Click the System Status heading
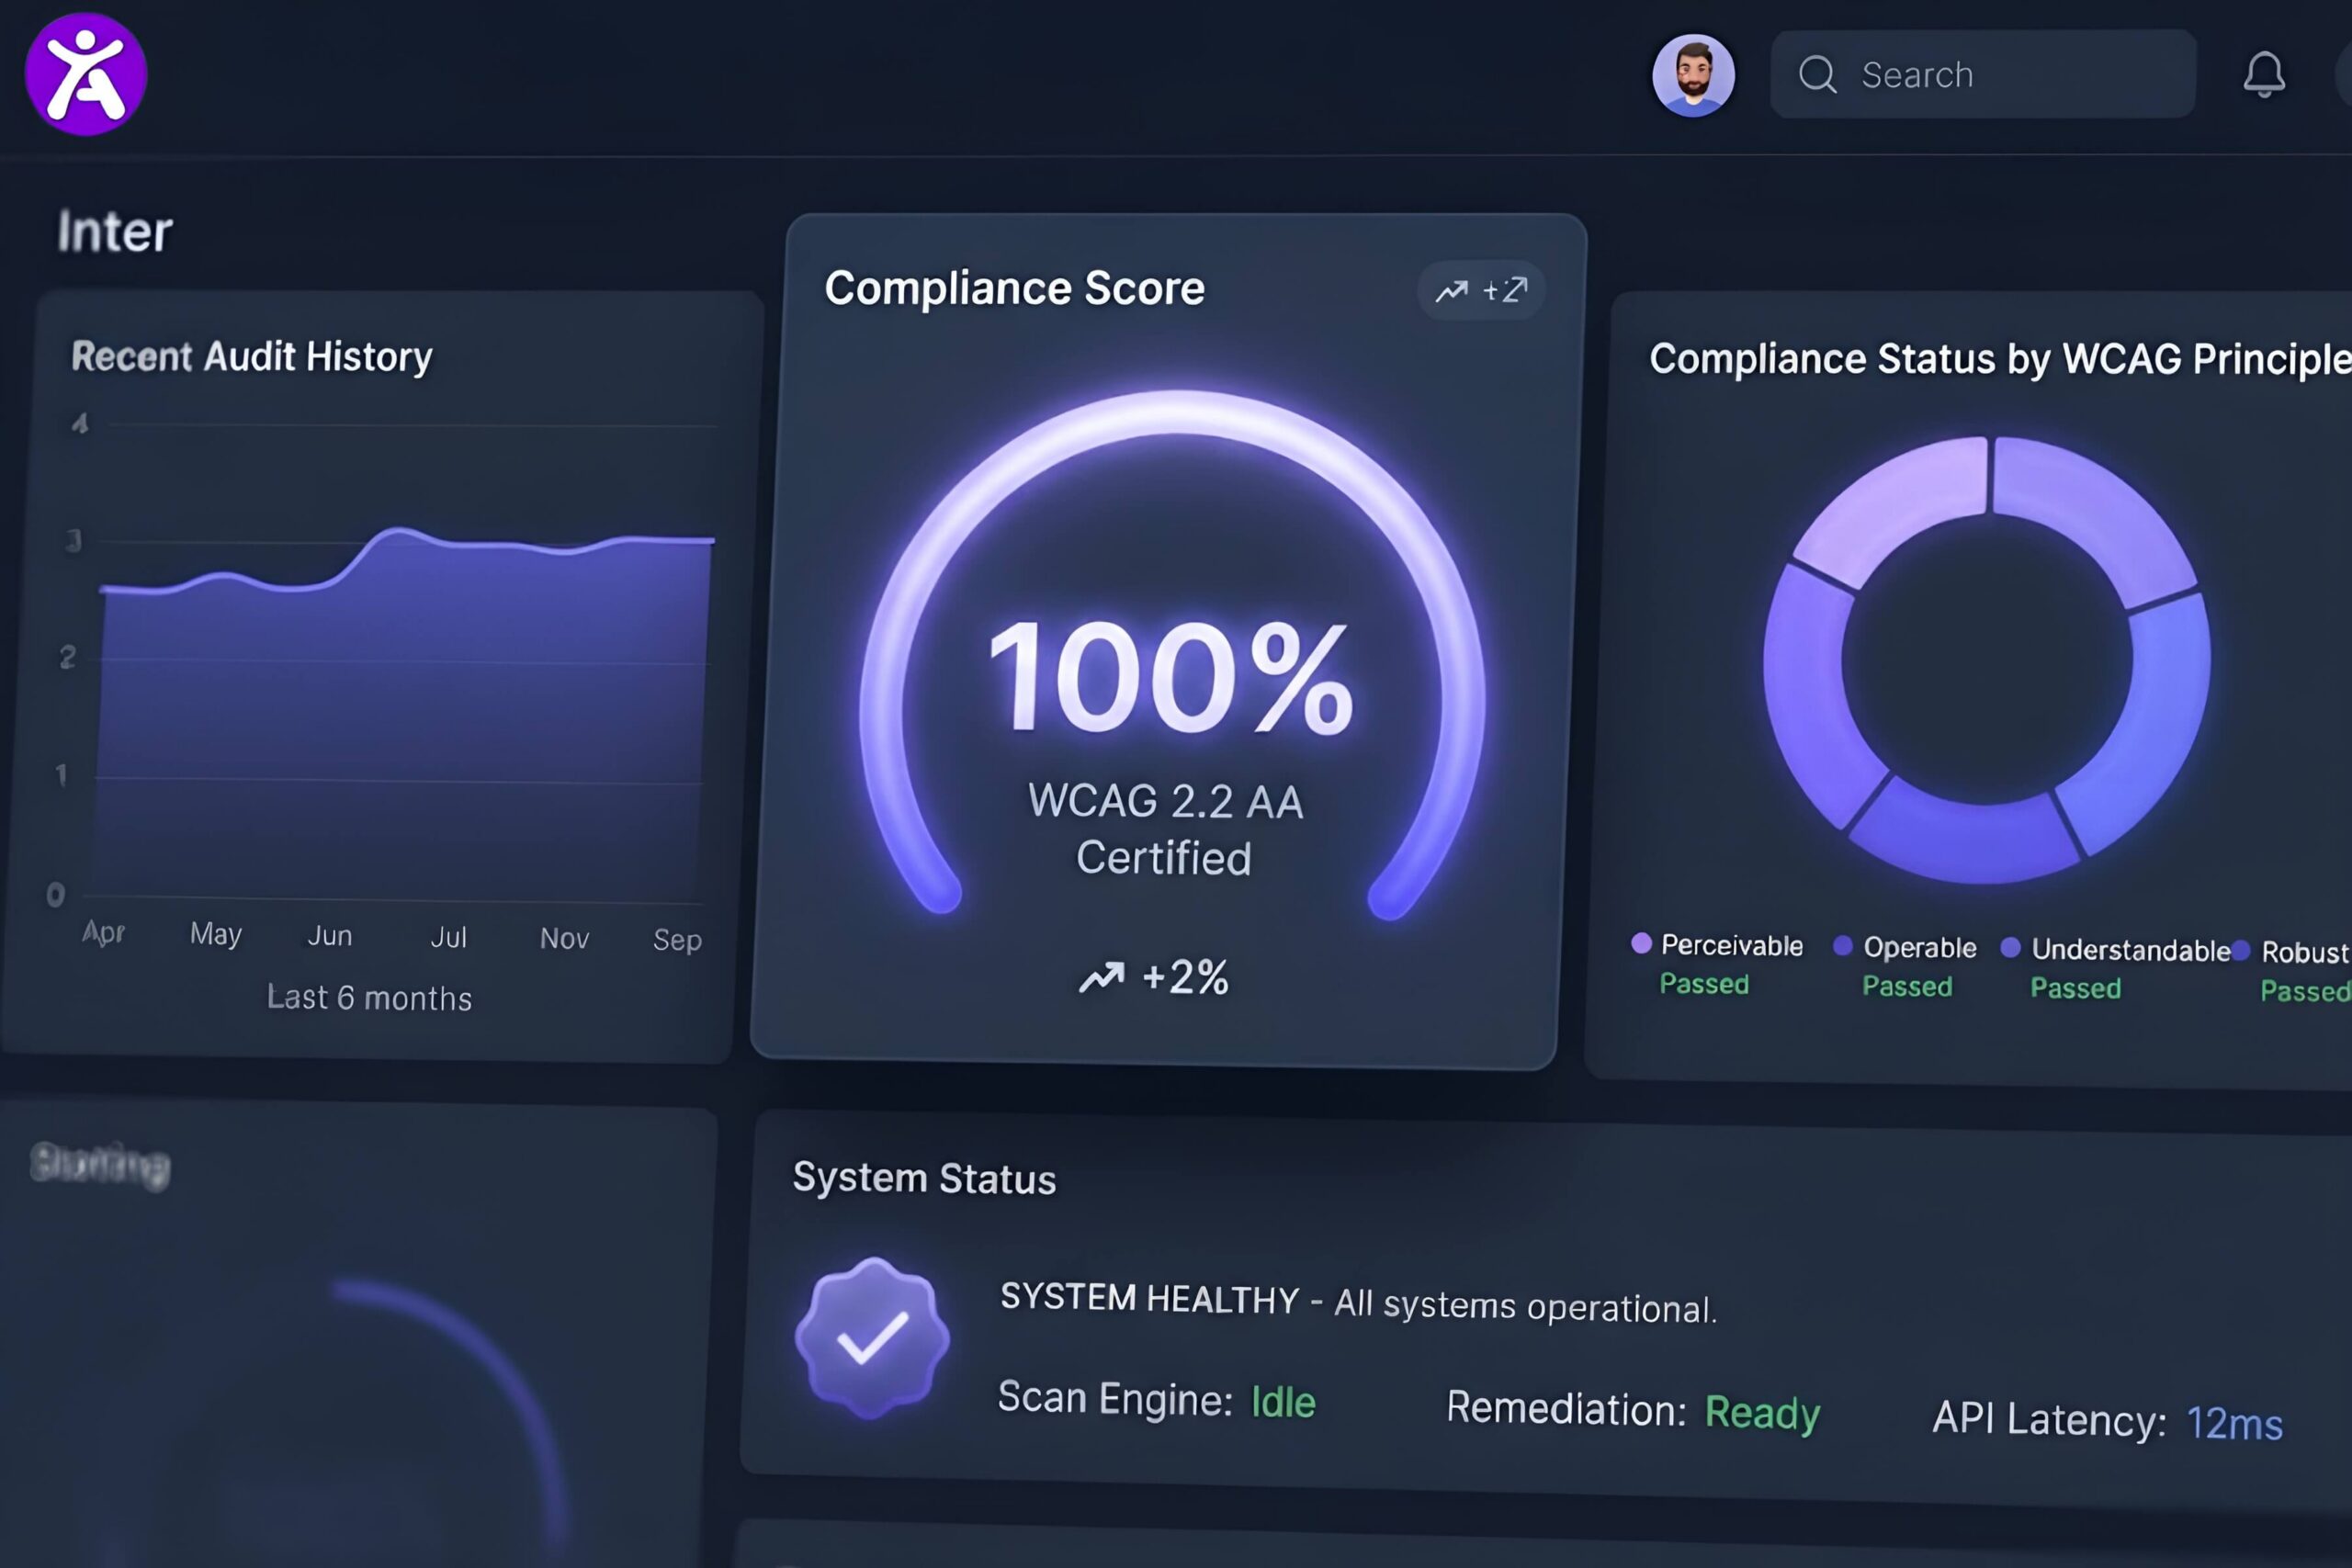 [x=924, y=1178]
